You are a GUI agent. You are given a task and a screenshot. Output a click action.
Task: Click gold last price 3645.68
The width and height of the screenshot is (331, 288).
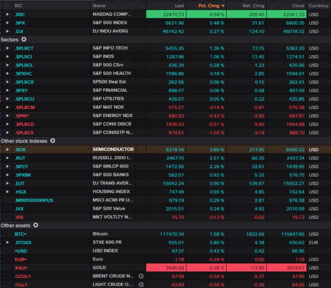tap(175, 268)
